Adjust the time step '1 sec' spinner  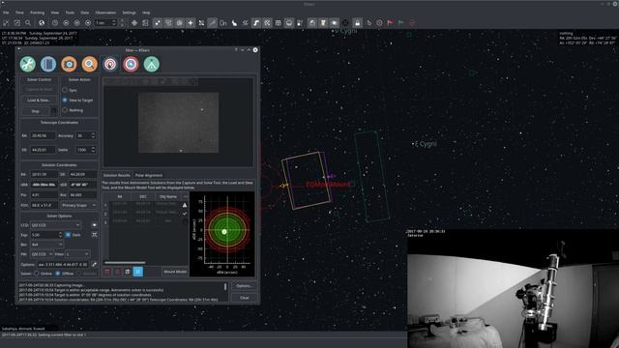pos(105,23)
